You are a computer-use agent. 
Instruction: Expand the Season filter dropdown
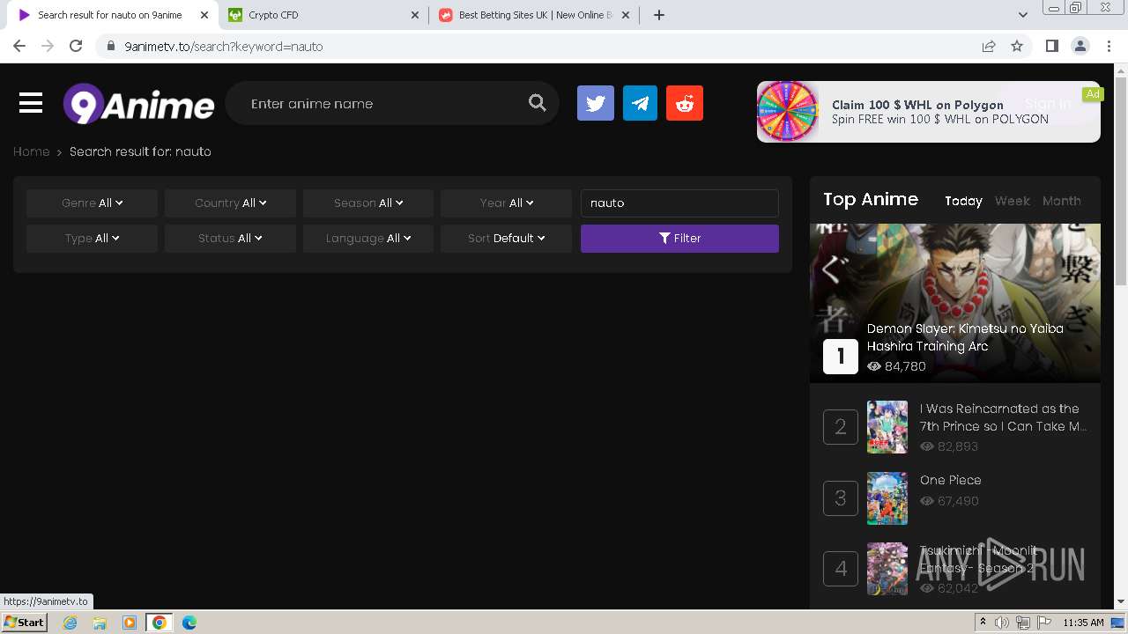[368, 203]
